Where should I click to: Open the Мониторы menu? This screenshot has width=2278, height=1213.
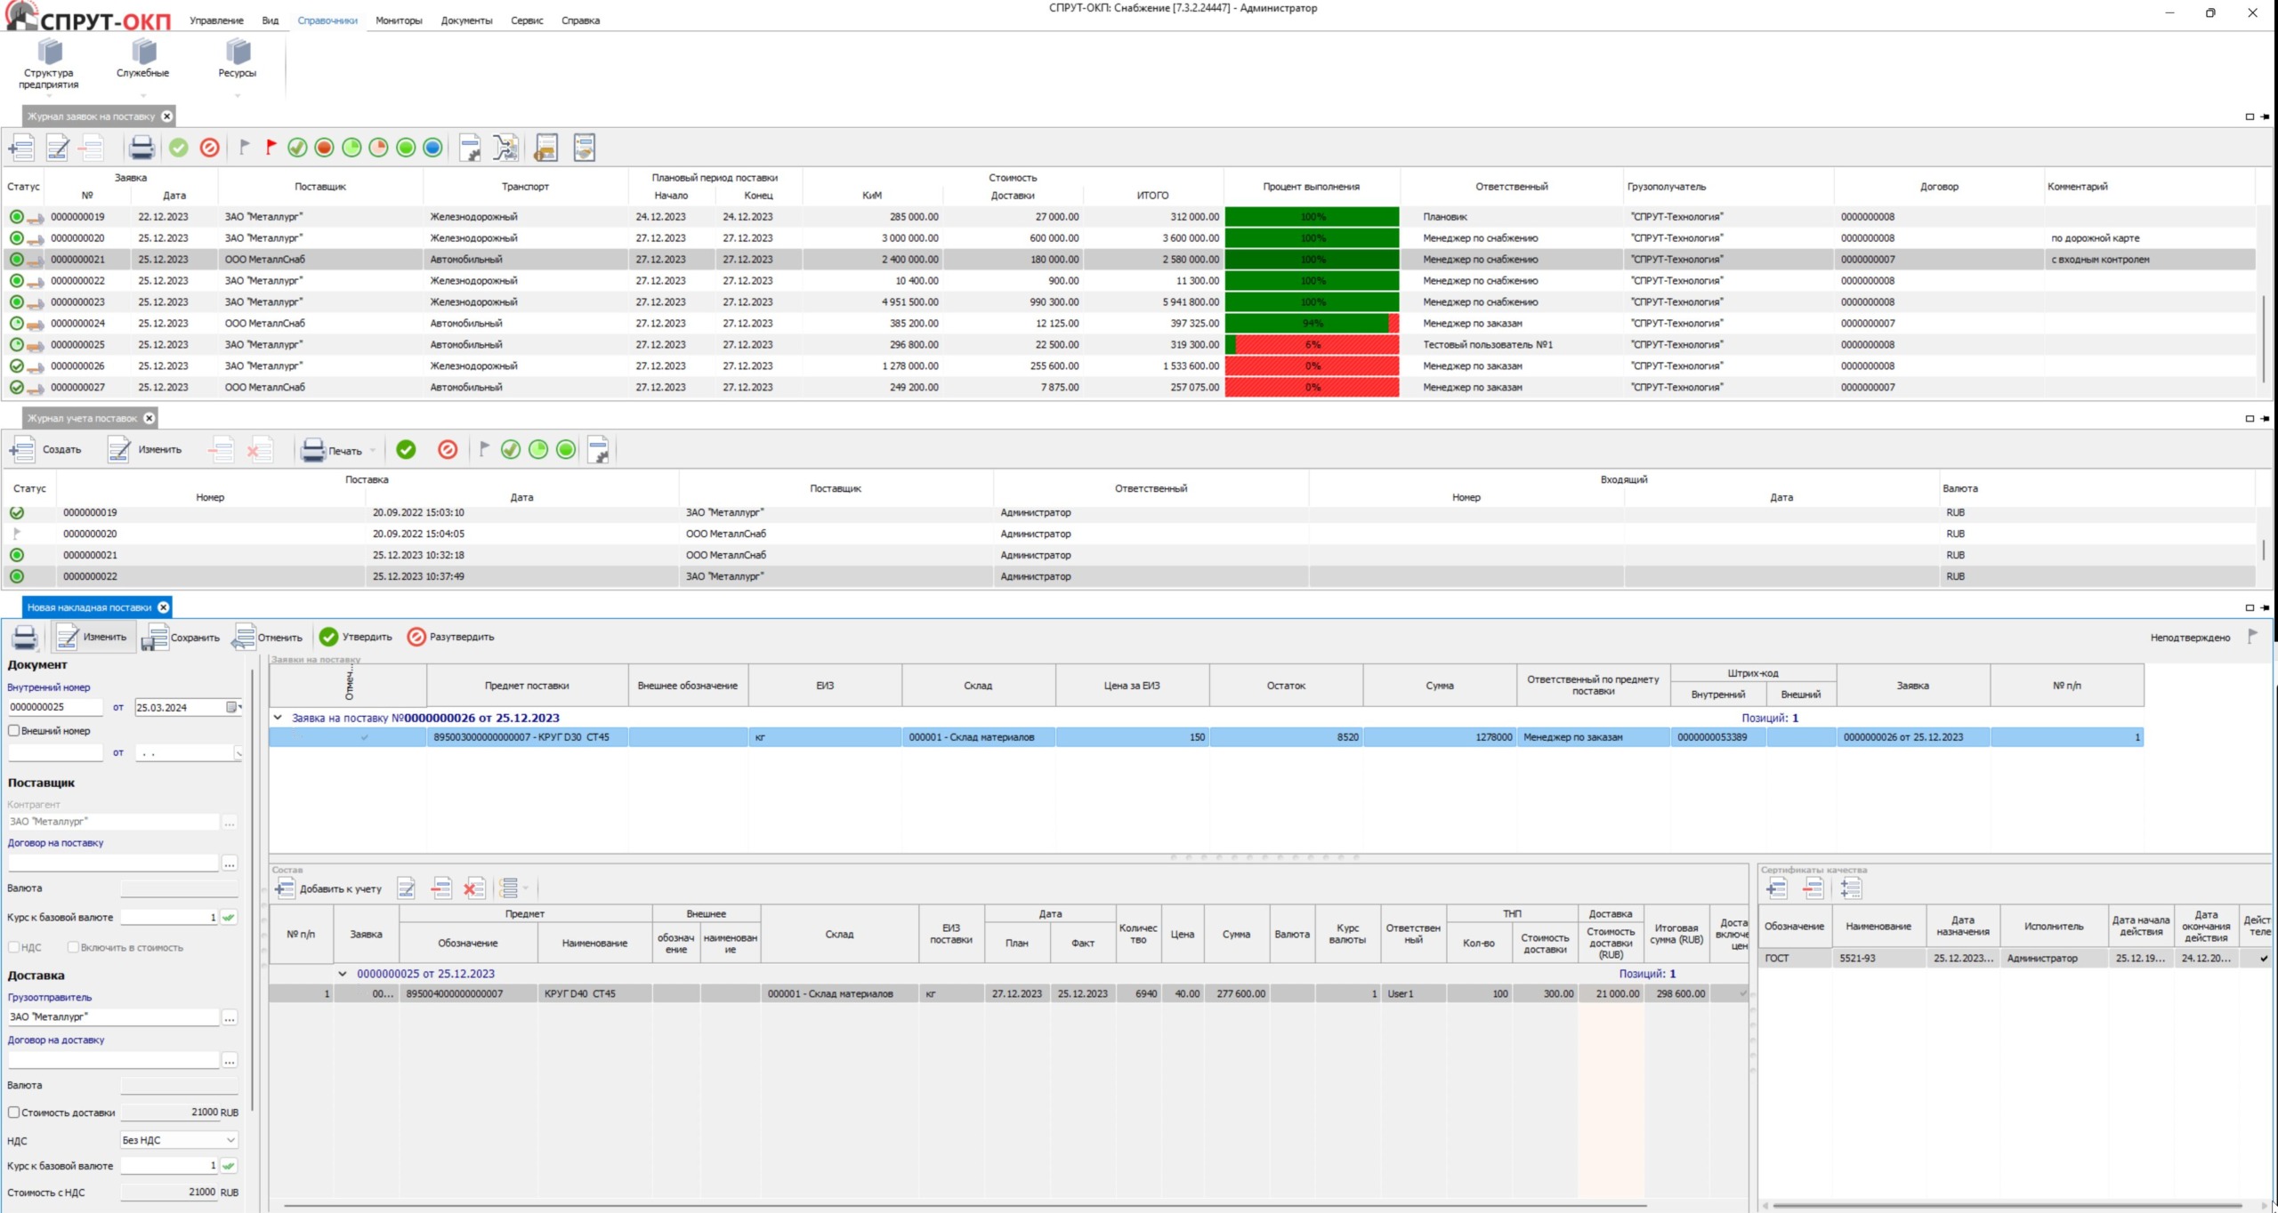coord(398,20)
